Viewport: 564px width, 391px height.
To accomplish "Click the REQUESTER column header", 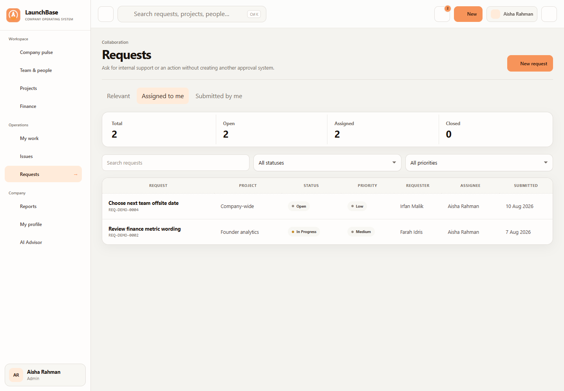I will tap(418, 186).
